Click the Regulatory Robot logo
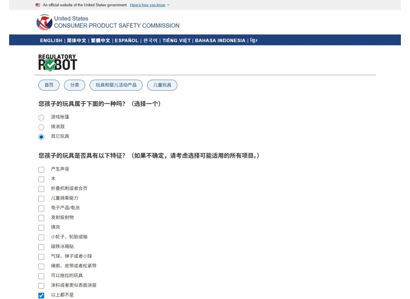Viewport: 410px width, 299px height. 58,63
